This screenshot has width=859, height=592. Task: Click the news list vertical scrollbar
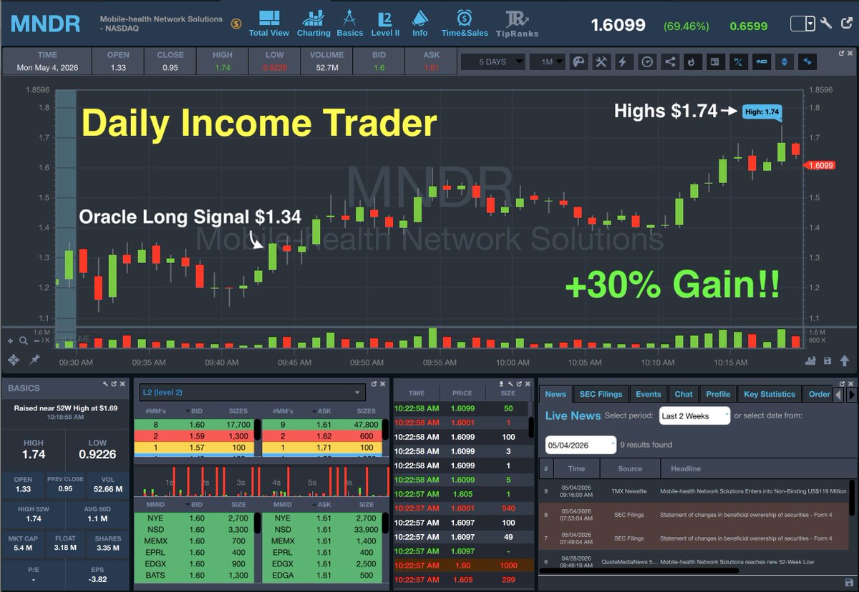click(851, 498)
